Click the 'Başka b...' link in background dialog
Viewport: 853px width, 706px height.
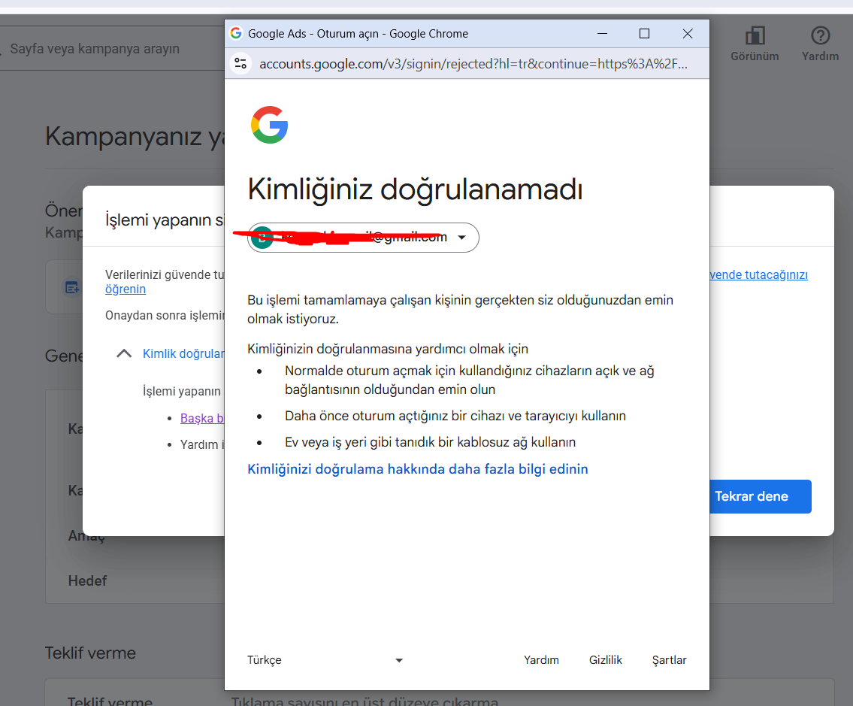click(202, 418)
